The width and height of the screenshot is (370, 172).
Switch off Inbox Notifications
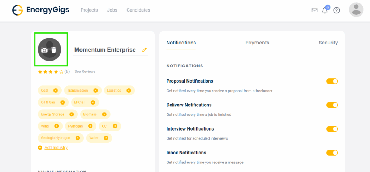332,153
